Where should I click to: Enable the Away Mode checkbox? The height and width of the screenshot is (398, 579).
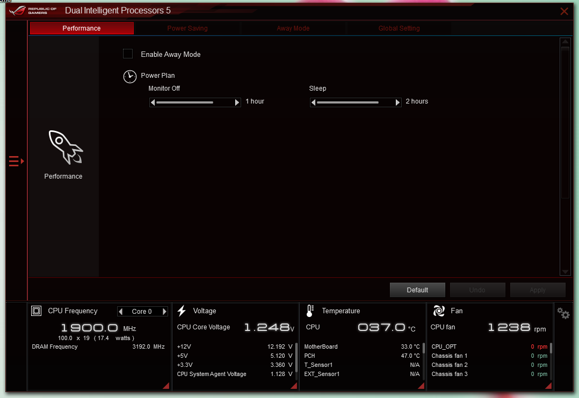point(128,54)
